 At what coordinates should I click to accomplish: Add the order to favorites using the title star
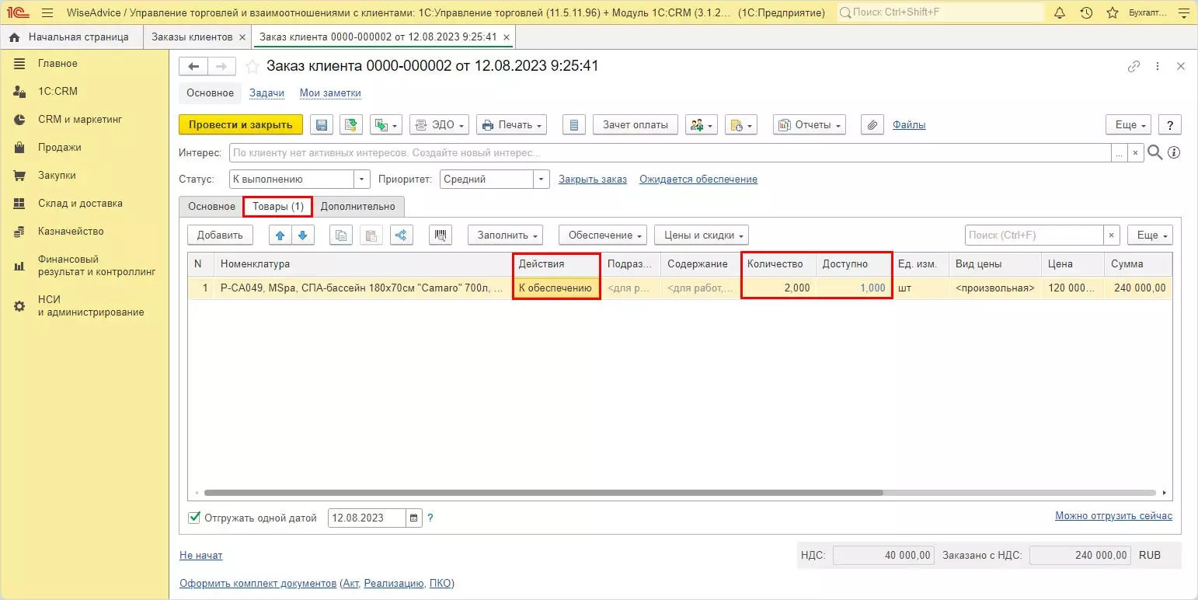point(252,66)
